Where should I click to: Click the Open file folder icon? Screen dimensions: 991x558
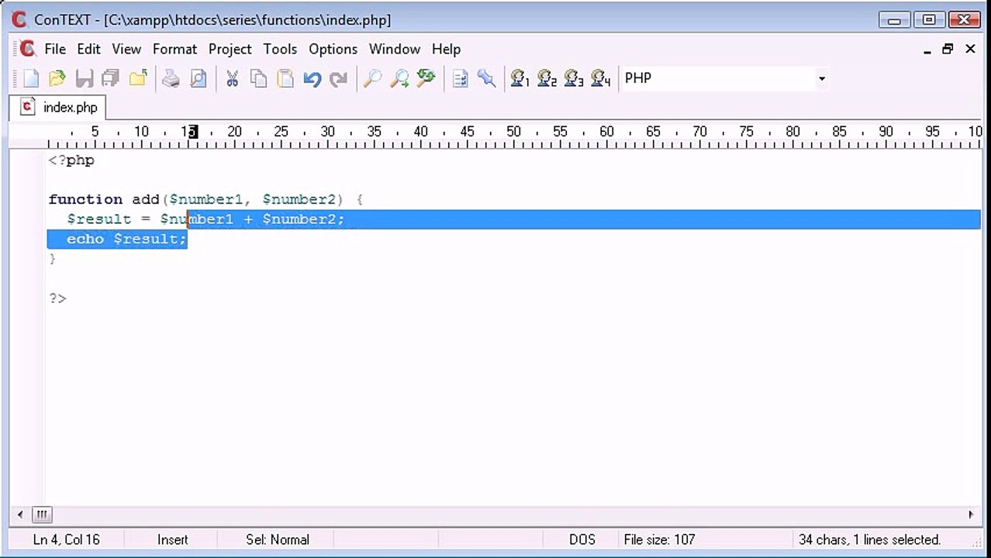coord(57,78)
